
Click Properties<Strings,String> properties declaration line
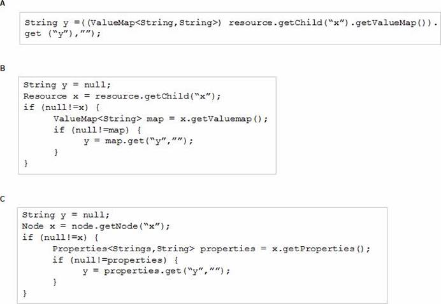pos(211,249)
